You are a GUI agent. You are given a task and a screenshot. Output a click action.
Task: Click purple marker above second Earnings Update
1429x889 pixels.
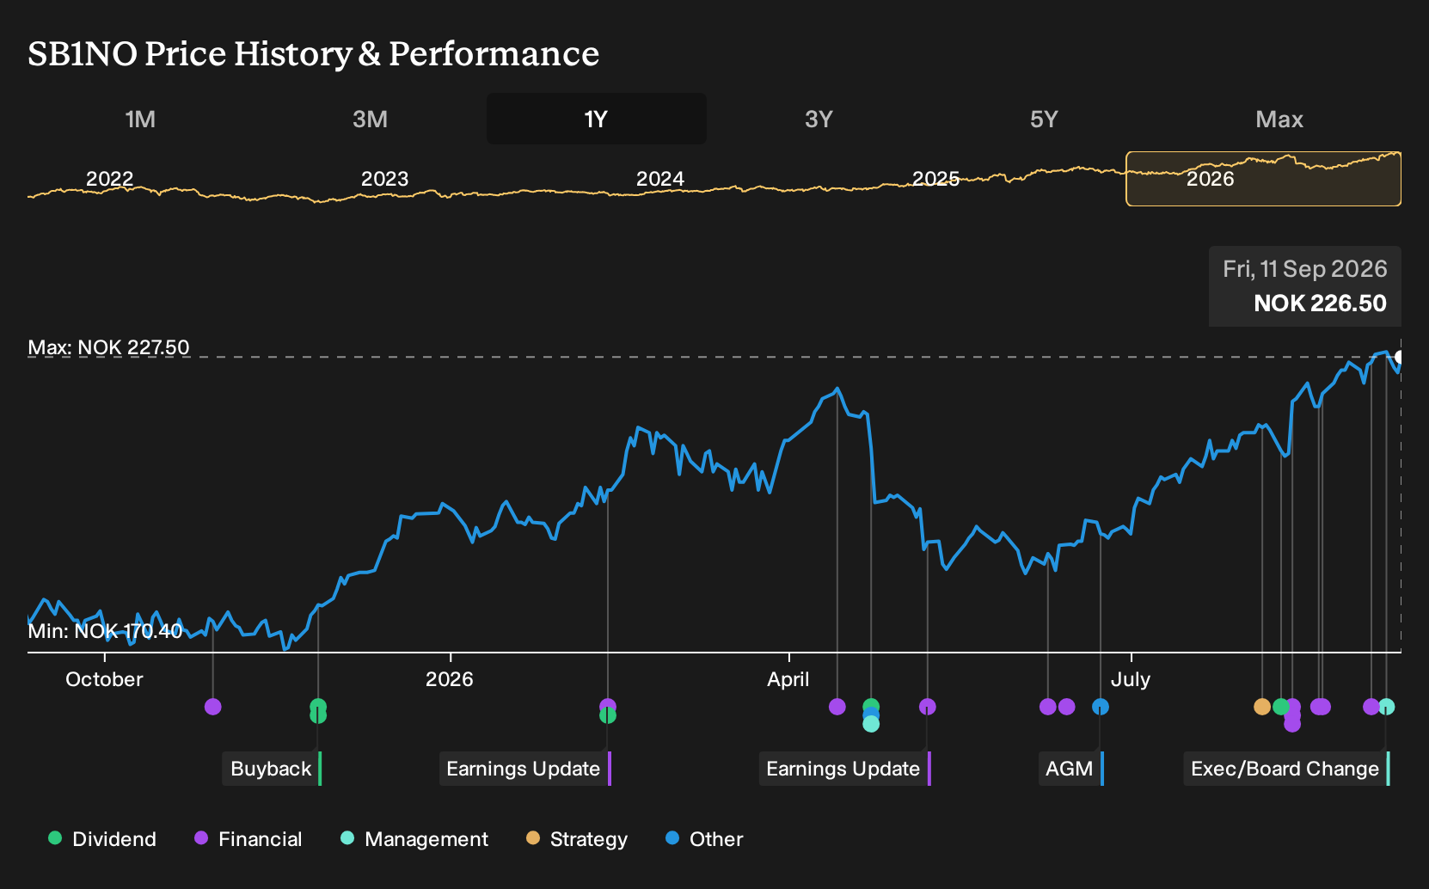click(928, 707)
